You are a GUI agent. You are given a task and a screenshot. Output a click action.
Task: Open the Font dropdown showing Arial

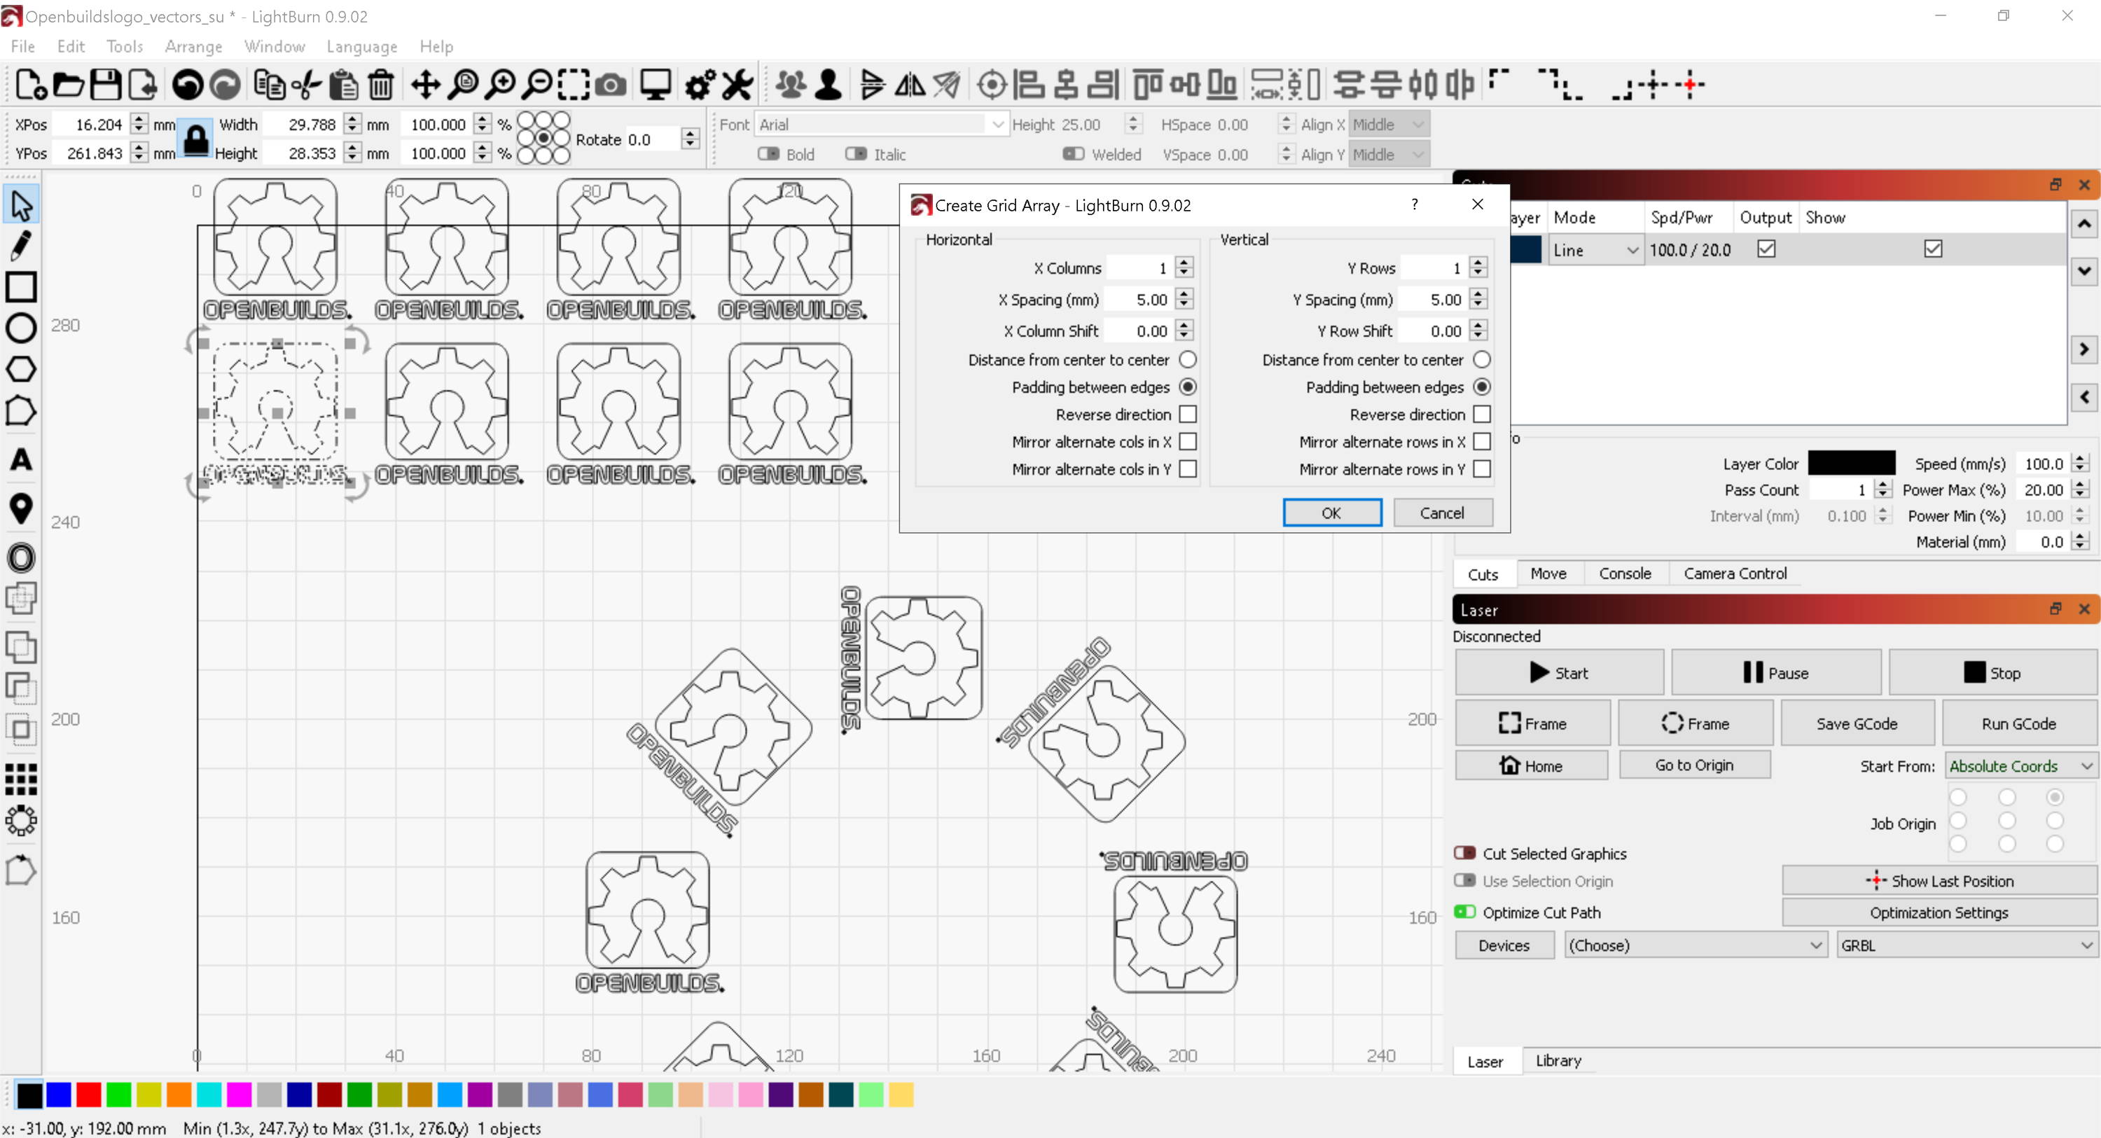(881, 125)
